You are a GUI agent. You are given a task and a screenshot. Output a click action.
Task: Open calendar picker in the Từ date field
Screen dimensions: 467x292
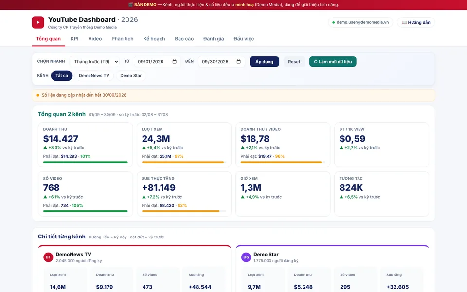[175, 62]
